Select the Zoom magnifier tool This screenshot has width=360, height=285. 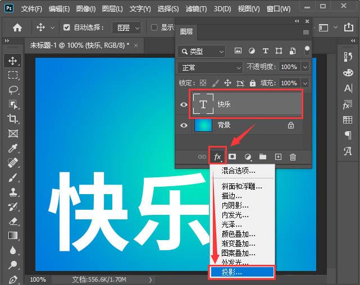(13, 265)
